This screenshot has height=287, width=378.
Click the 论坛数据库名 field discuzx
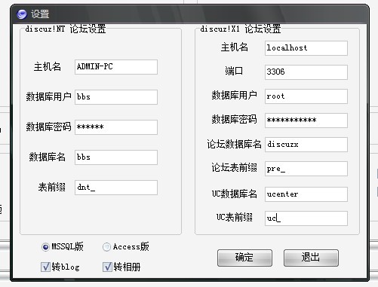click(x=306, y=145)
